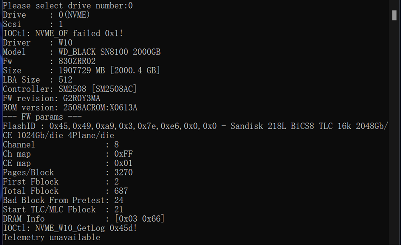The height and width of the screenshot is (245, 401).
Task: Click the DRAM Info [0x03 0x66] value
Action: (139, 219)
